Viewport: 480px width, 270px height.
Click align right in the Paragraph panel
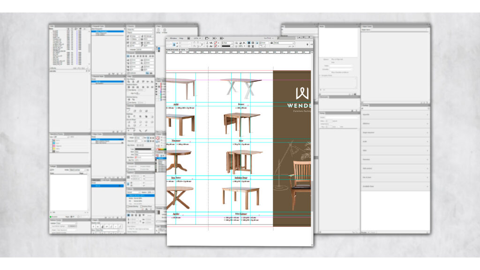click(x=134, y=56)
